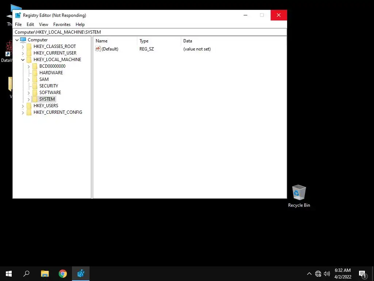Click the SYSTEM folder icon
Viewport: 374px width, 281px height.
35,99
